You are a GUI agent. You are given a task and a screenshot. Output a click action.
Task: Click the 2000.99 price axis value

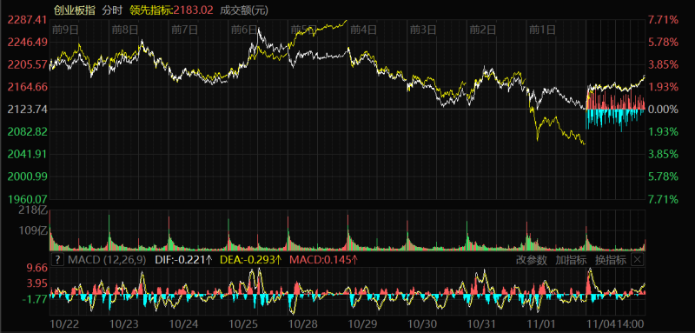pos(28,176)
